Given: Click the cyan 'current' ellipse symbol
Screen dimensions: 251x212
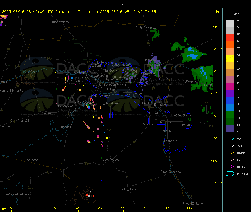Looking at the screenshot, I should (230, 174).
